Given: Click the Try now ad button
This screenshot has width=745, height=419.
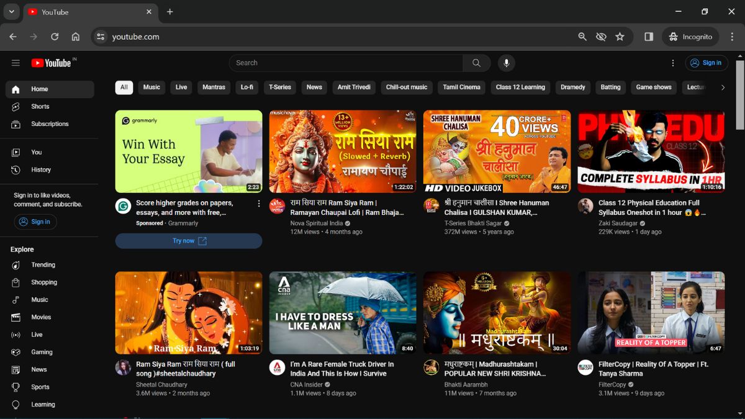Looking at the screenshot, I should click(x=189, y=241).
